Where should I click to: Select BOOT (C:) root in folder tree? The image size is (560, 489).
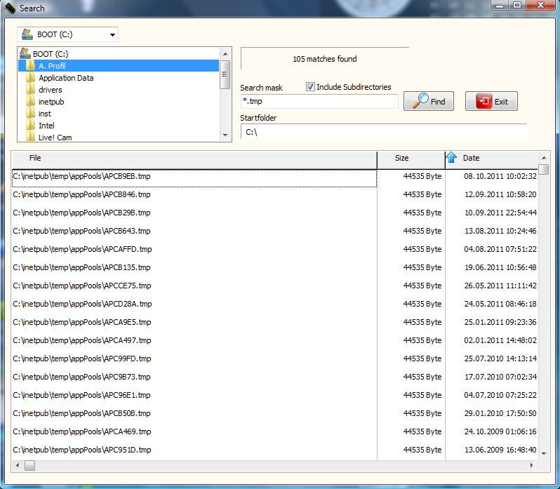click(51, 54)
